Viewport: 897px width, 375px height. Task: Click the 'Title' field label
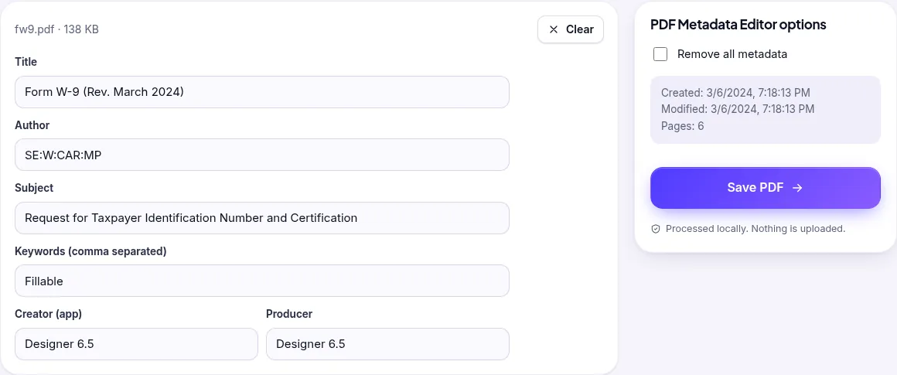click(x=26, y=62)
